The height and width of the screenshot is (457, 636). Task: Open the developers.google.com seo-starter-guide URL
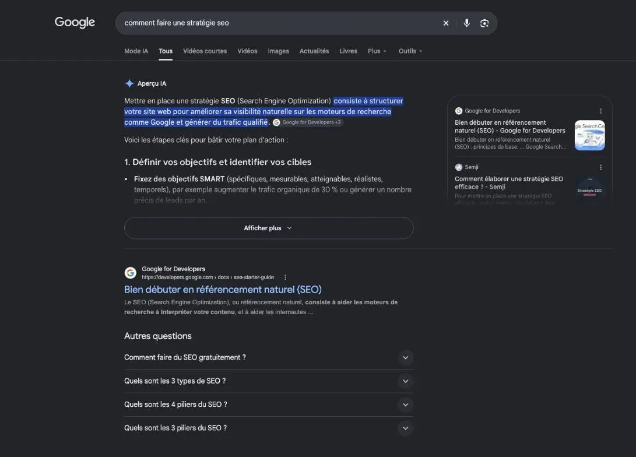[208, 277]
